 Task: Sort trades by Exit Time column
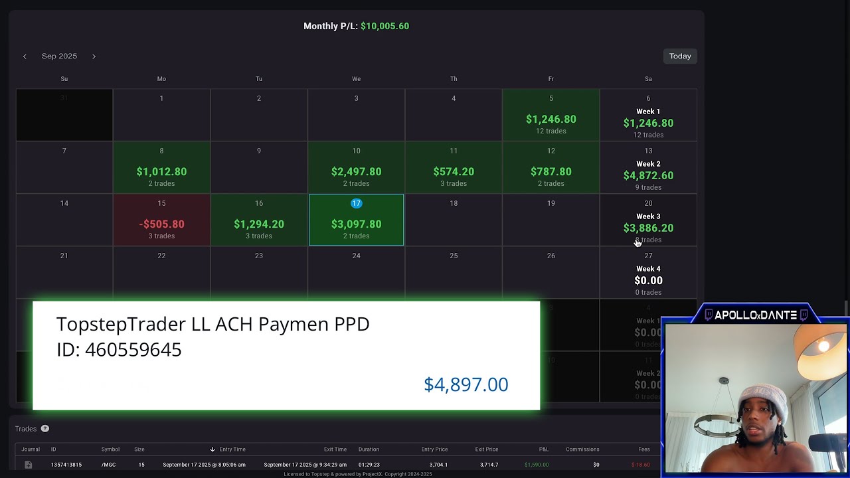click(335, 449)
